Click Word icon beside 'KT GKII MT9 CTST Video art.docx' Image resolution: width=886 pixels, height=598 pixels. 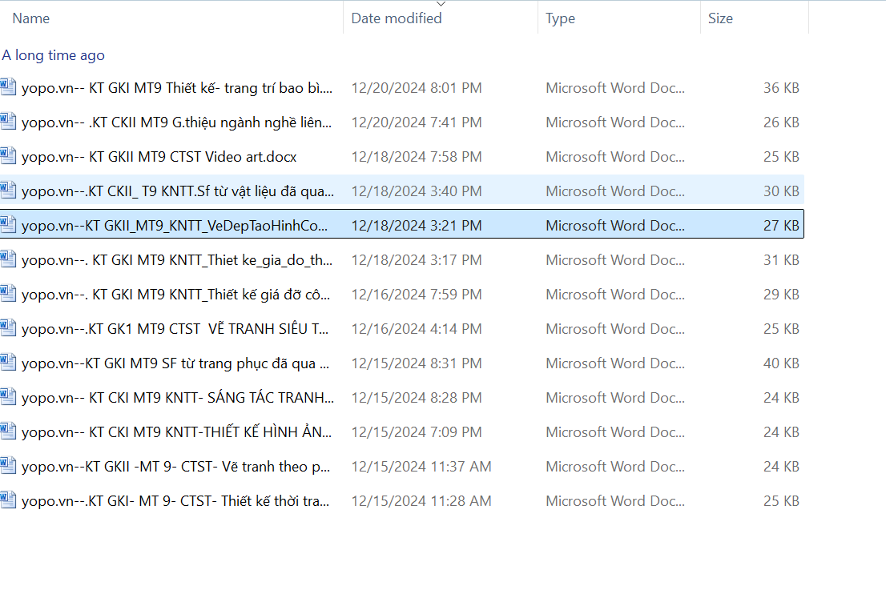click(8, 156)
